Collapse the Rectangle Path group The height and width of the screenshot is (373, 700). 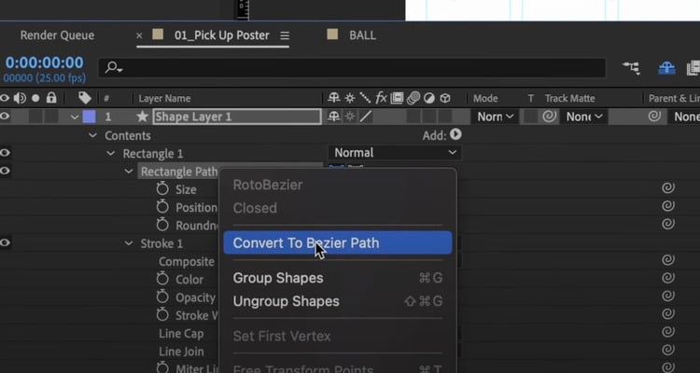[129, 172]
